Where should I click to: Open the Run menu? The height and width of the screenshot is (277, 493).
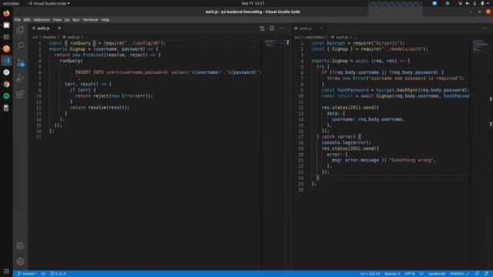tap(76, 20)
